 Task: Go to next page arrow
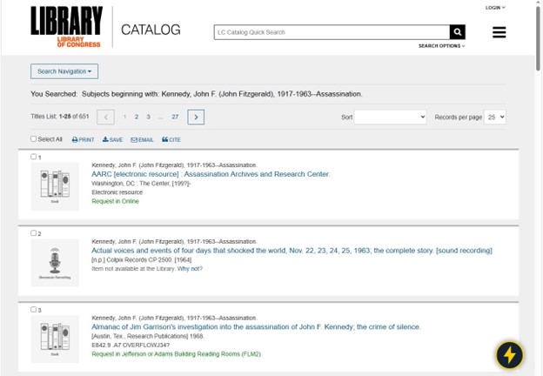(x=196, y=117)
